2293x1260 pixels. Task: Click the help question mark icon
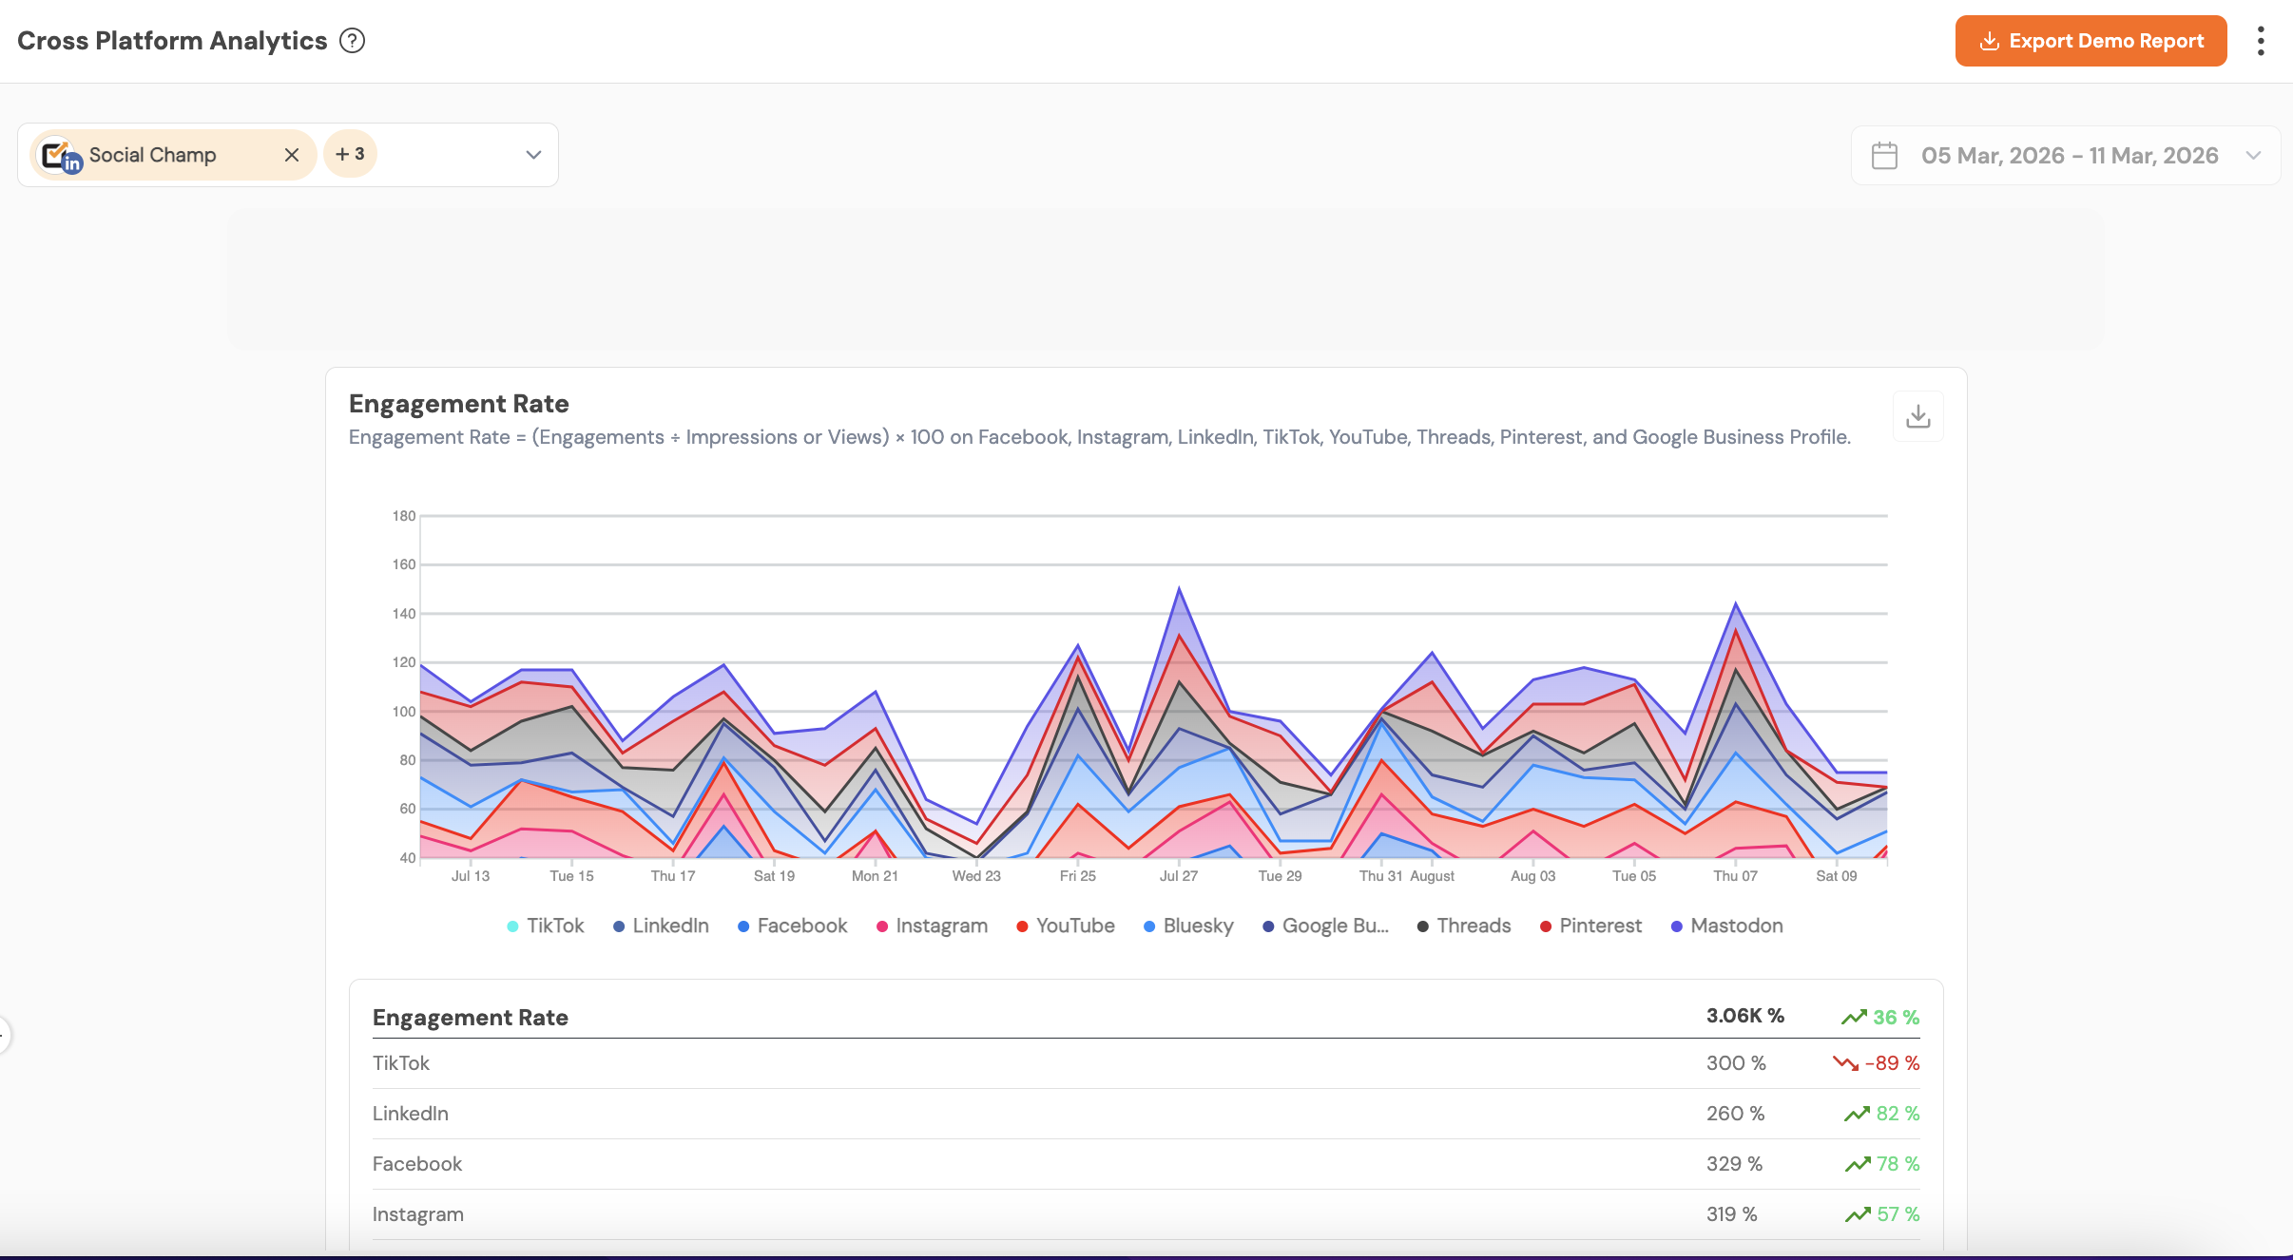click(352, 41)
